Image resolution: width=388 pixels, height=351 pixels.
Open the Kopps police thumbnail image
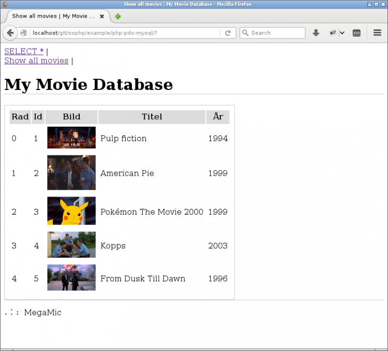pos(71,244)
